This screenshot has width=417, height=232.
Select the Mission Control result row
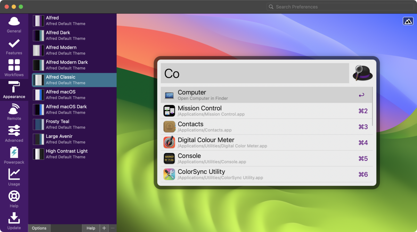tap(266, 111)
